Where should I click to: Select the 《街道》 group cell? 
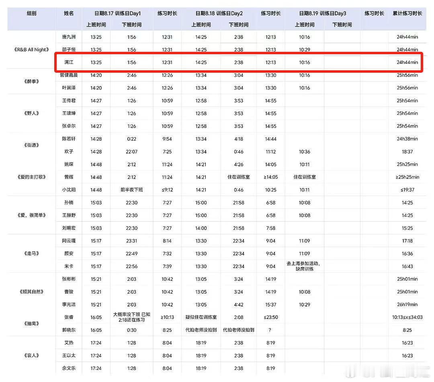(32, 145)
